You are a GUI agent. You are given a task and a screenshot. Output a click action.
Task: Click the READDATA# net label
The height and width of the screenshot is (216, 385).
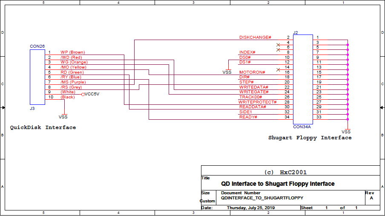coord(253,107)
